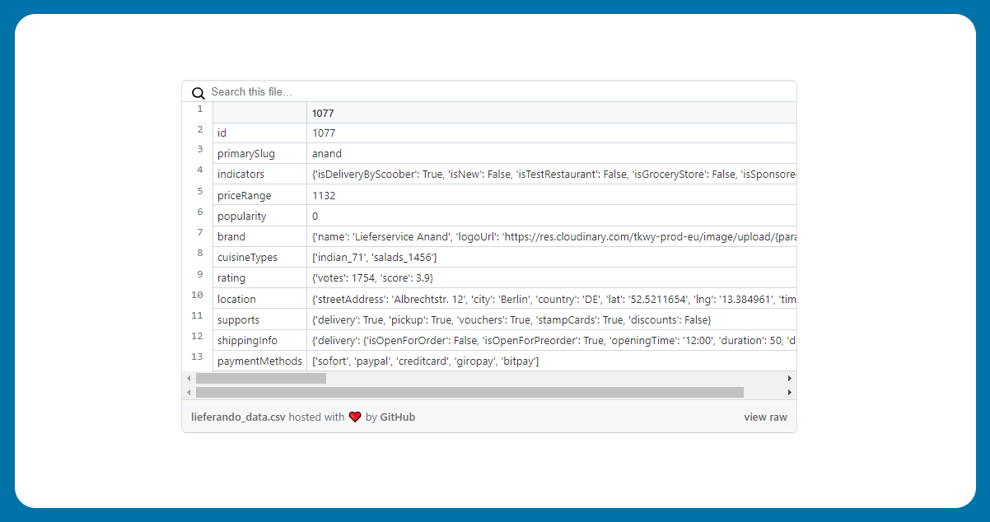Click right arrow of upper horizontal scrollbar
The width and height of the screenshot is (990, 522).
coord(790,379)
